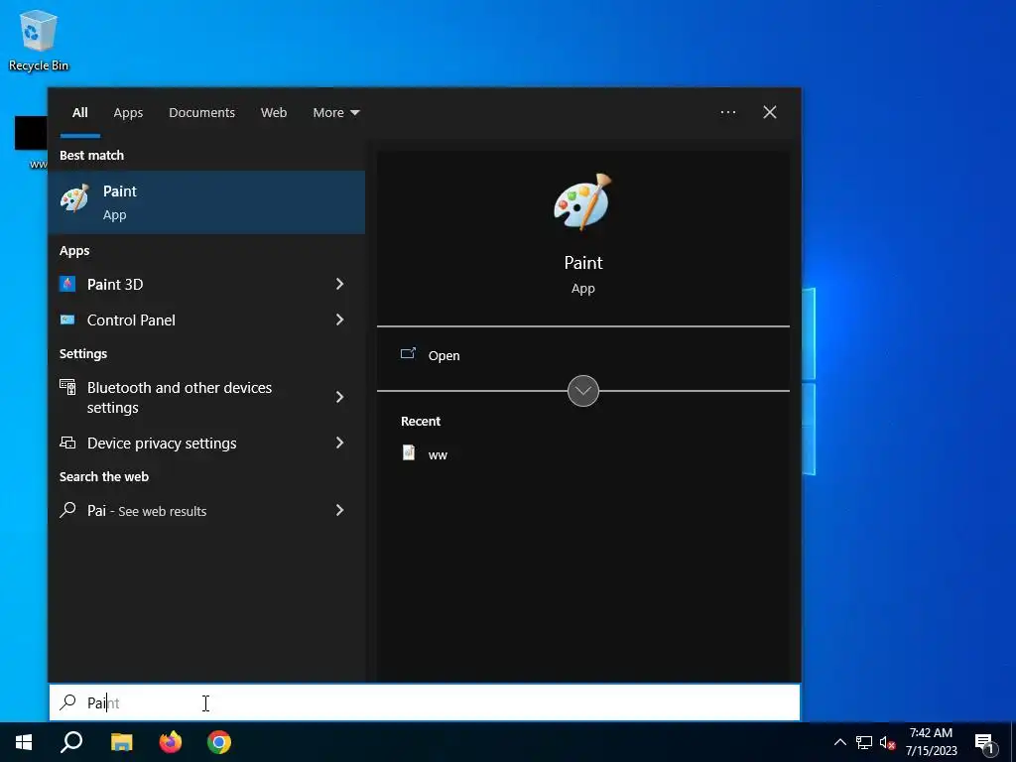Viewport: 1016px width, 762px height.
Task: Switch to the All tab
Action: [79, 113]
